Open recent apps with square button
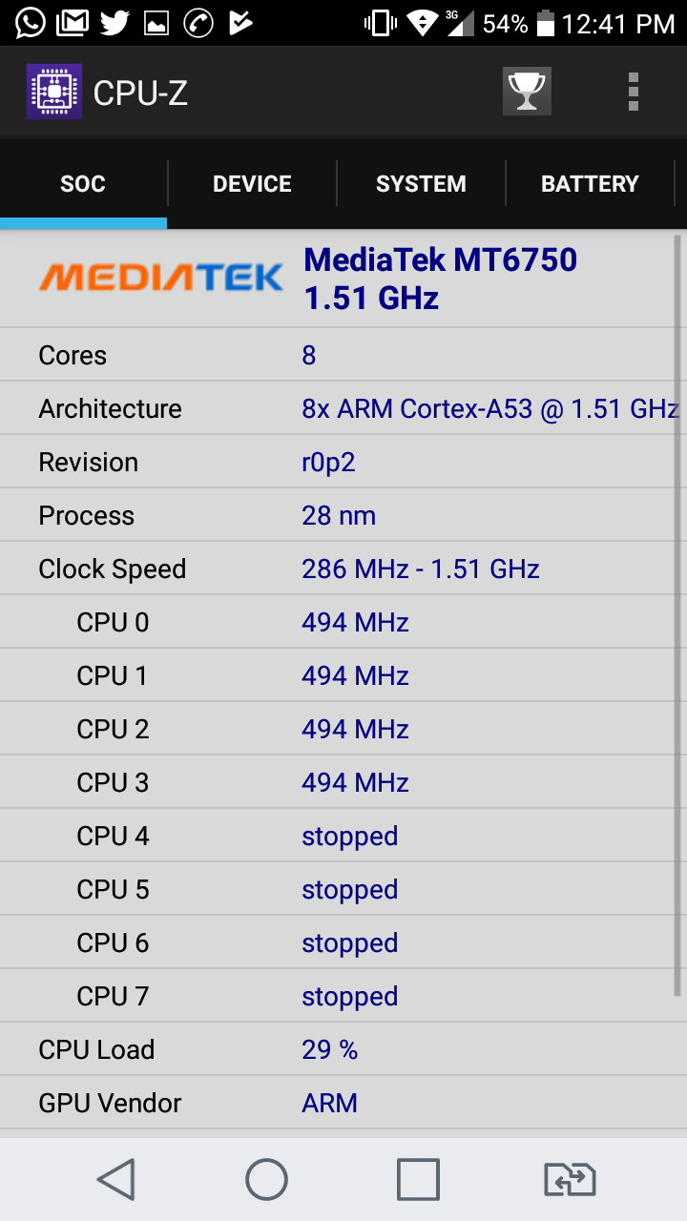The height and width of the screenshot is (1221, 687). tap(418, 1179)
